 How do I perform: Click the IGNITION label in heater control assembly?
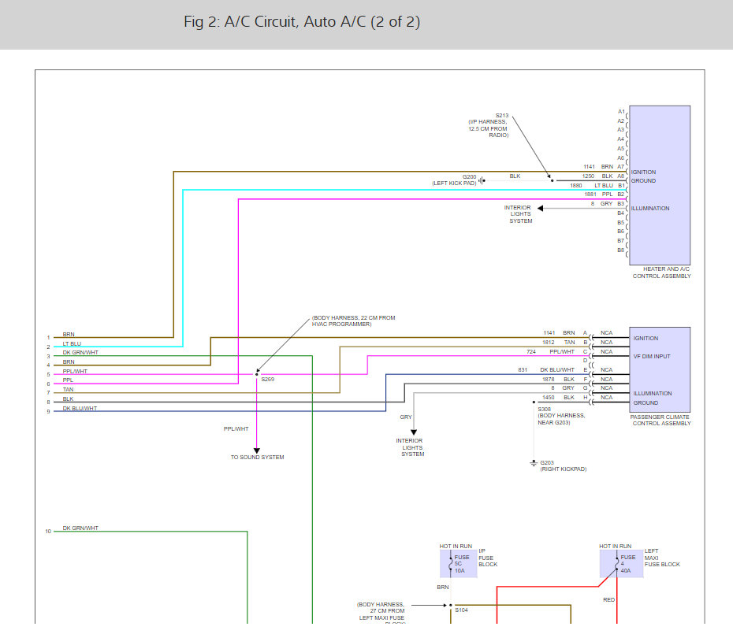click(x=643, y=172)
